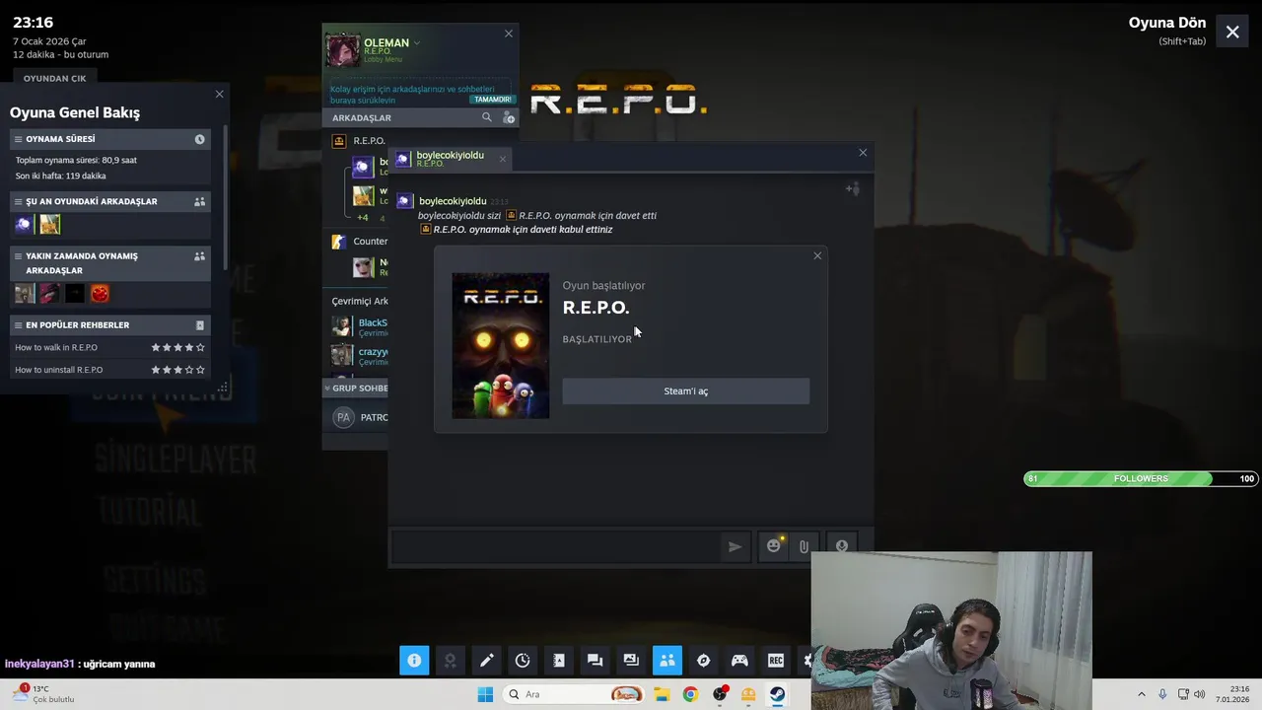Open the game overview info panel icon
This screenshot has height=710, width=1262.
pos(414,660)
